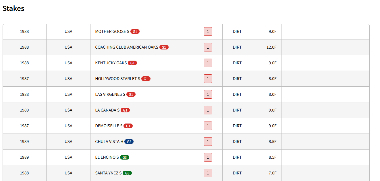Click the position 1 box in Chula Vista H row
380x181 pixels.
tap(208, 142)
